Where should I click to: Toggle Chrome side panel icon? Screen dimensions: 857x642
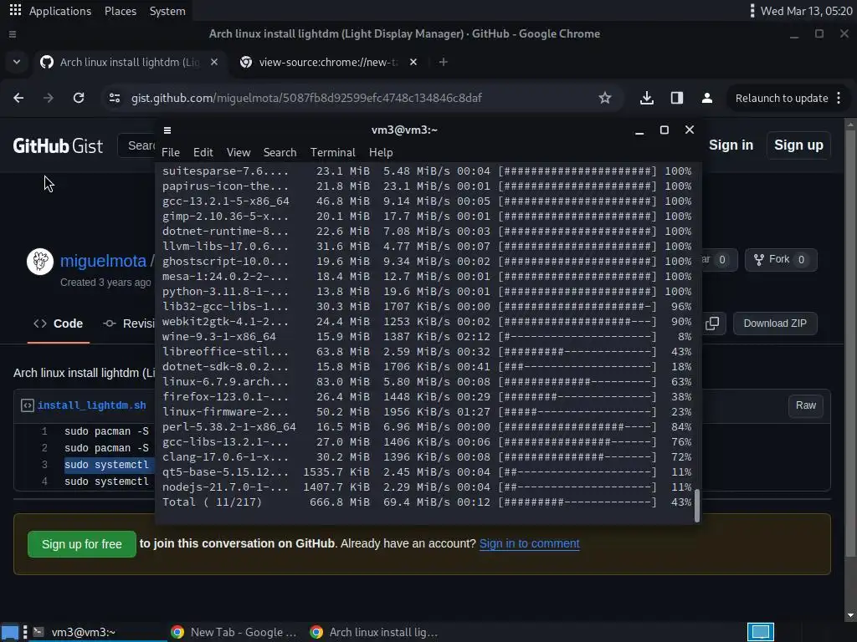point(676,99)
